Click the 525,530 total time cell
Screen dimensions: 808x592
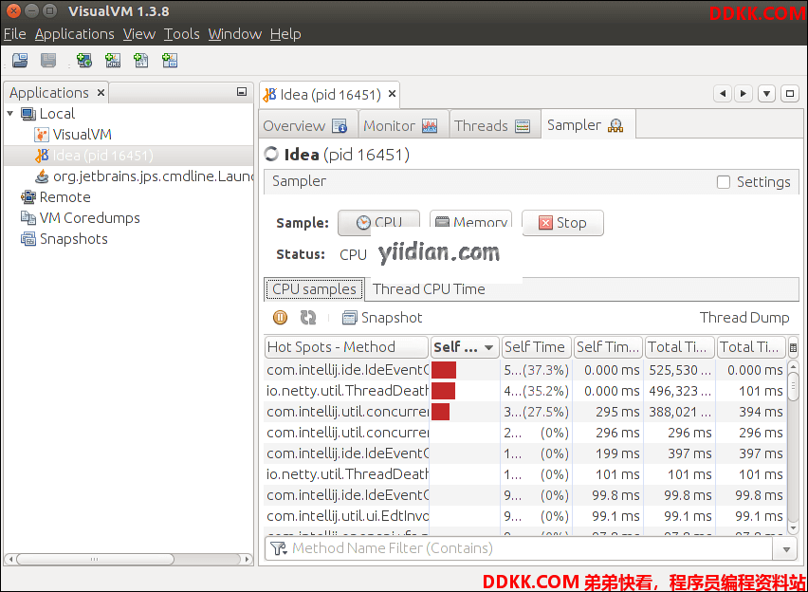680,370
